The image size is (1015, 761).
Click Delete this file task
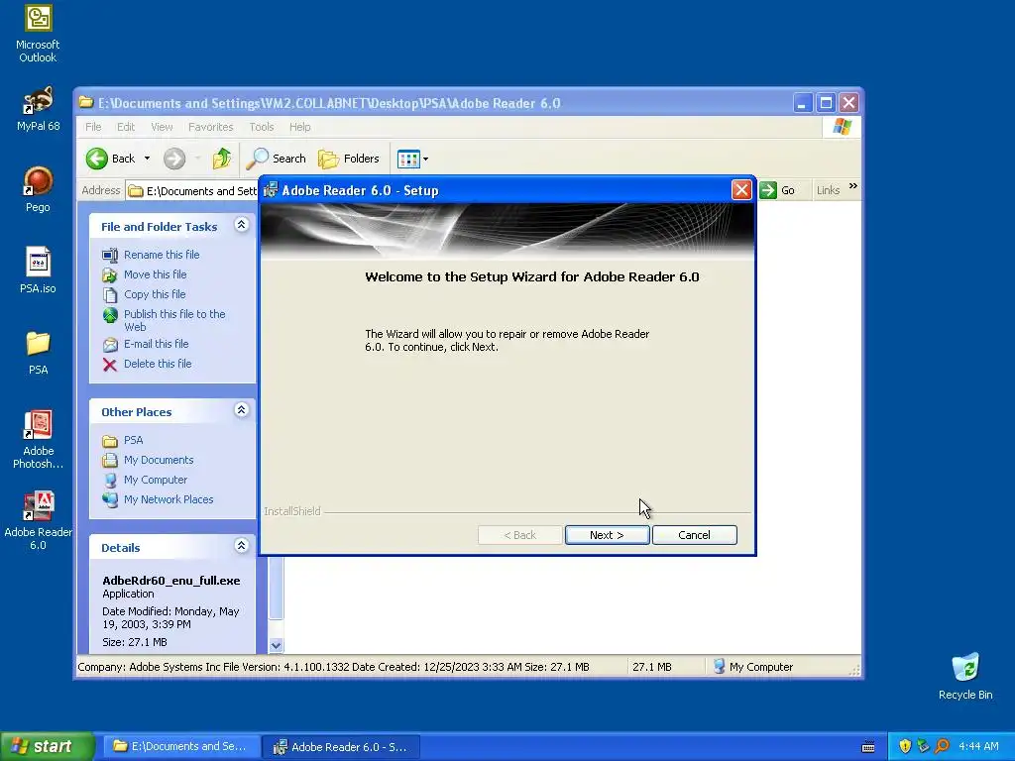point(158,365)
